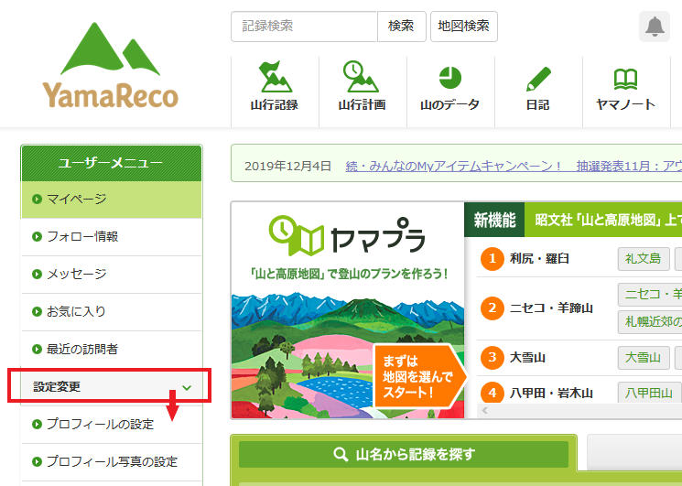Viewport: 682px width, 486px height.
Task: Open マイページ in user menu
Action: (112, 200)
